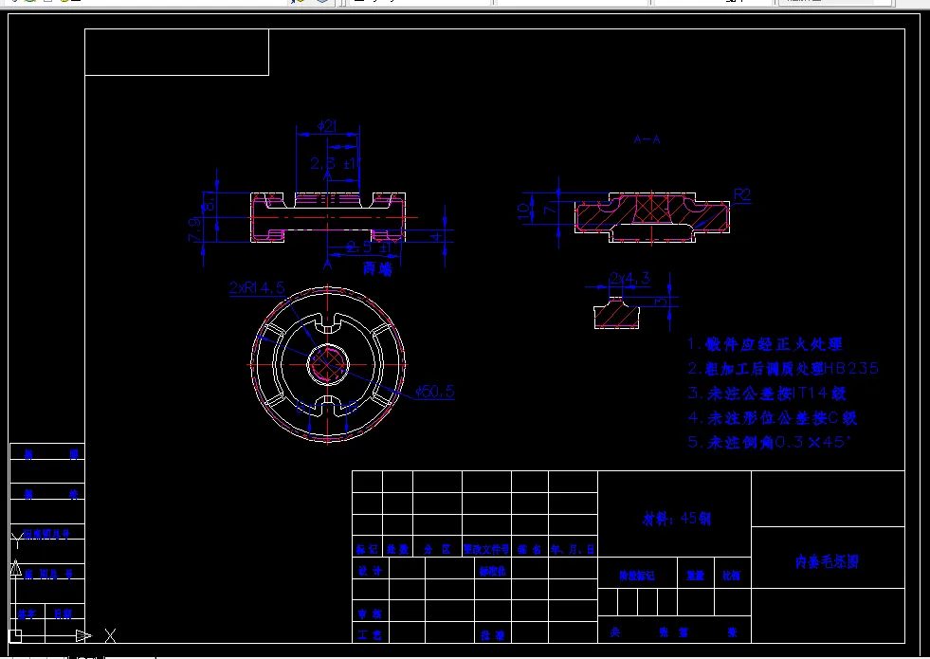Screen dimensions: 930x659
Task: Select the blank revision box at top-left of frame
Action: pos(176,52)
